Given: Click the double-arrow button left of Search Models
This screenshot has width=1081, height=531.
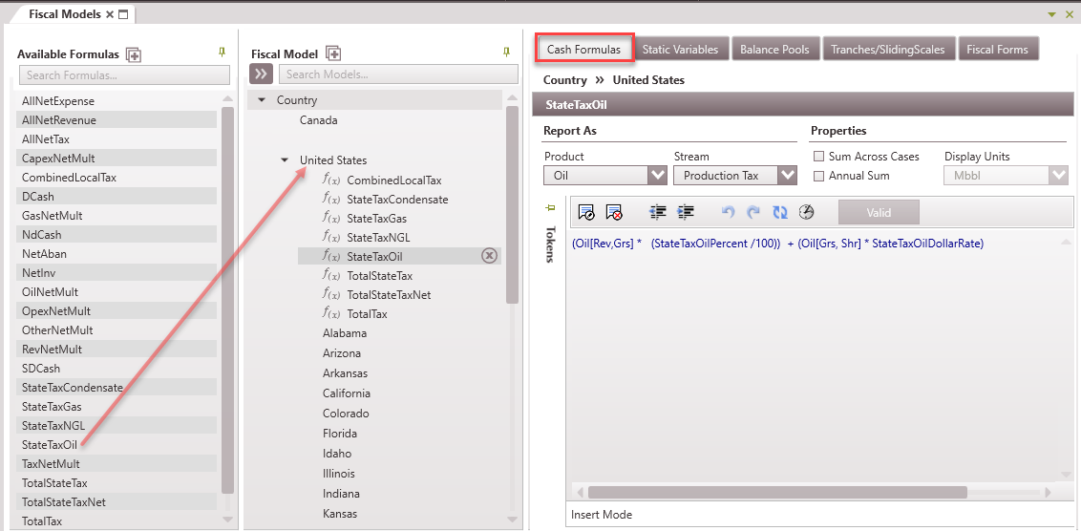Looking at the screenshot, I should 261,74.
